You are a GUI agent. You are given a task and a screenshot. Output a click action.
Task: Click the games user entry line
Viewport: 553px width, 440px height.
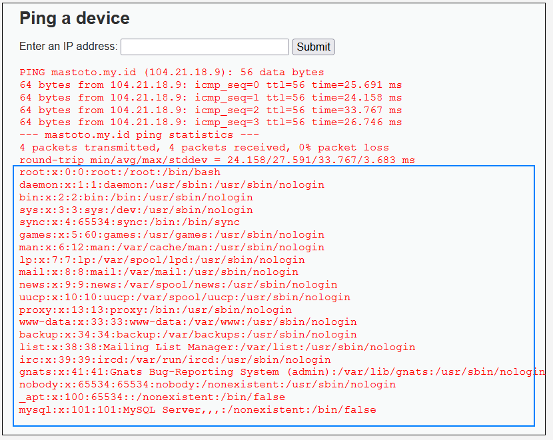[x=172, y=235]
